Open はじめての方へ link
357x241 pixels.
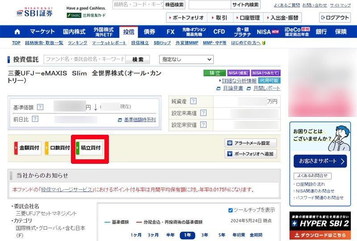246,43
